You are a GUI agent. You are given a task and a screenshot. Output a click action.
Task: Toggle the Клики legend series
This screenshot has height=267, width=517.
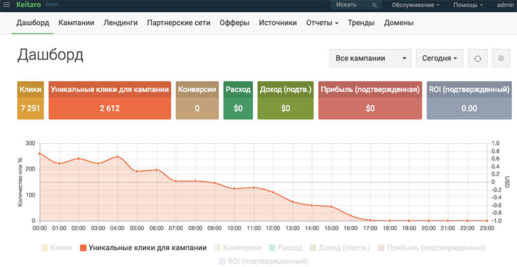56,247
